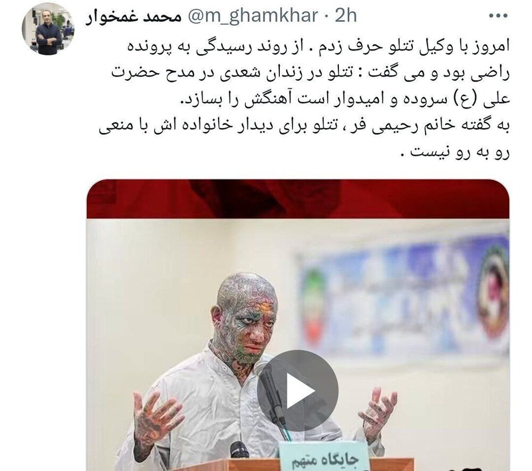Play the embedded tweet video
Screen dimensions: 532x471
point(297,391)
